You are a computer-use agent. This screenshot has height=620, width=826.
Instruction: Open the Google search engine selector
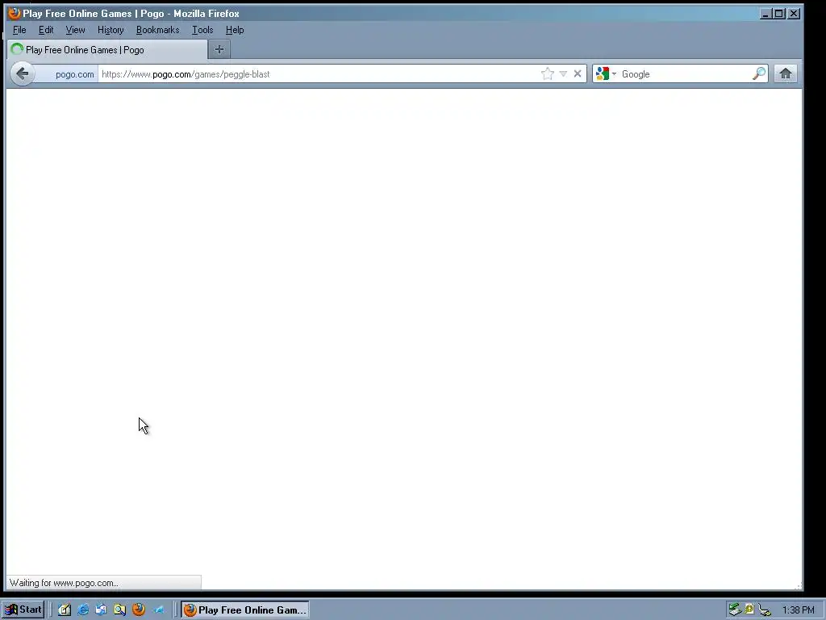pos(607,73)
